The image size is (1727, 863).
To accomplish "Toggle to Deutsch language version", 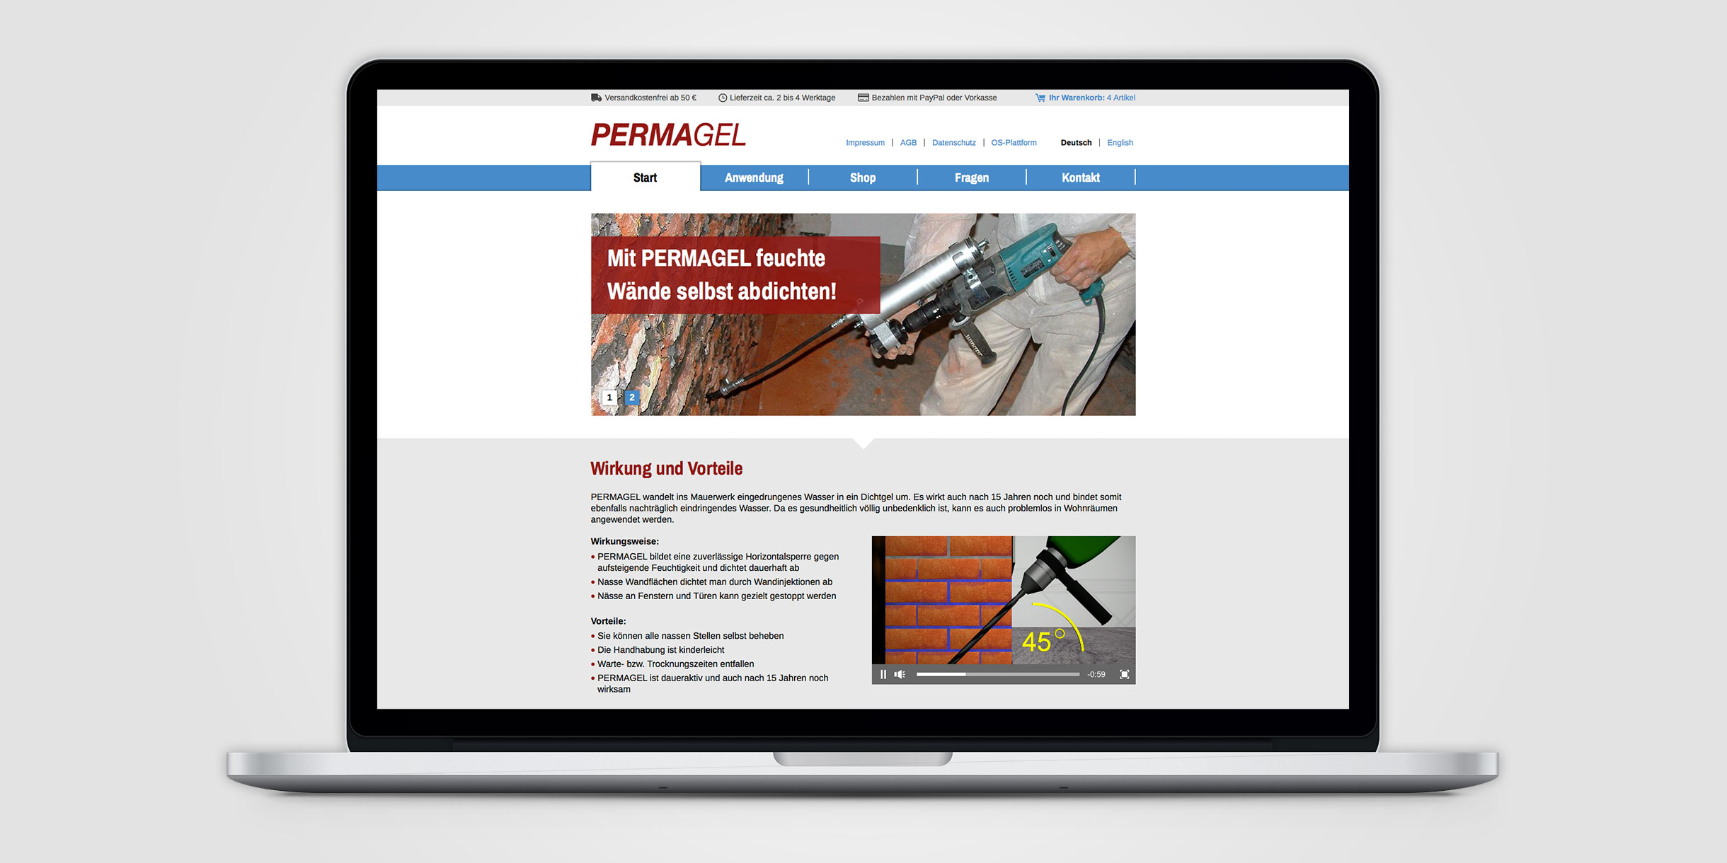I will tap(1085, 143).
